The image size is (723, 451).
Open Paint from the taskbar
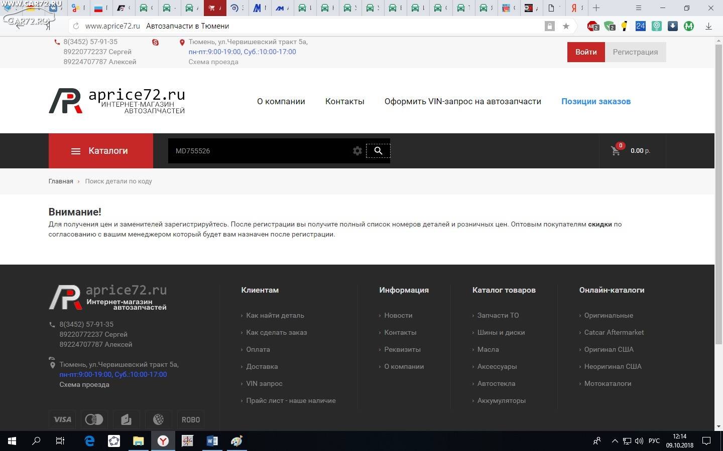(x=236, y=441)
